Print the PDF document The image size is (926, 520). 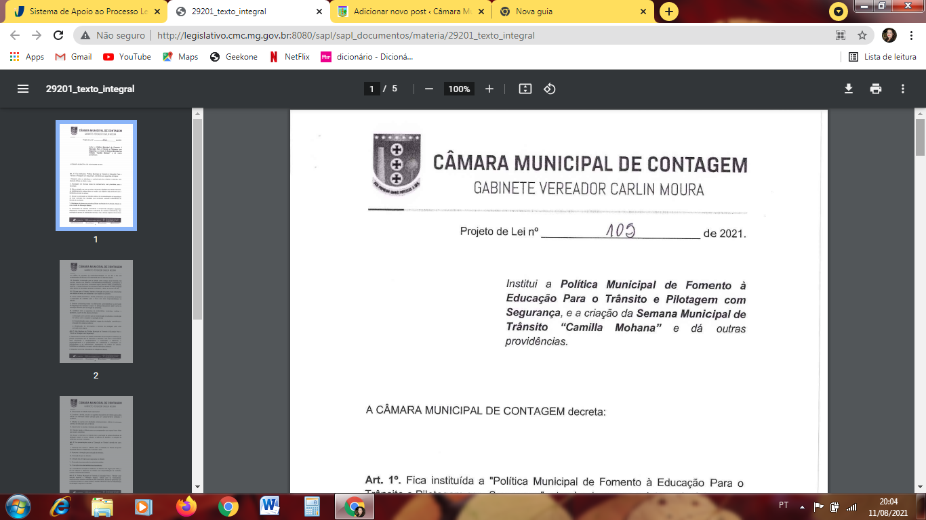coord(876,89)
